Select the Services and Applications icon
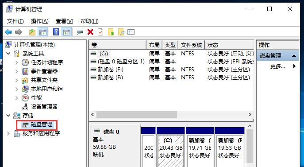The height and width of the screenshot is (167, 304). tap(17, 133)
